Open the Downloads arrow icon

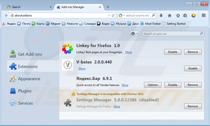tap(161, 15)
